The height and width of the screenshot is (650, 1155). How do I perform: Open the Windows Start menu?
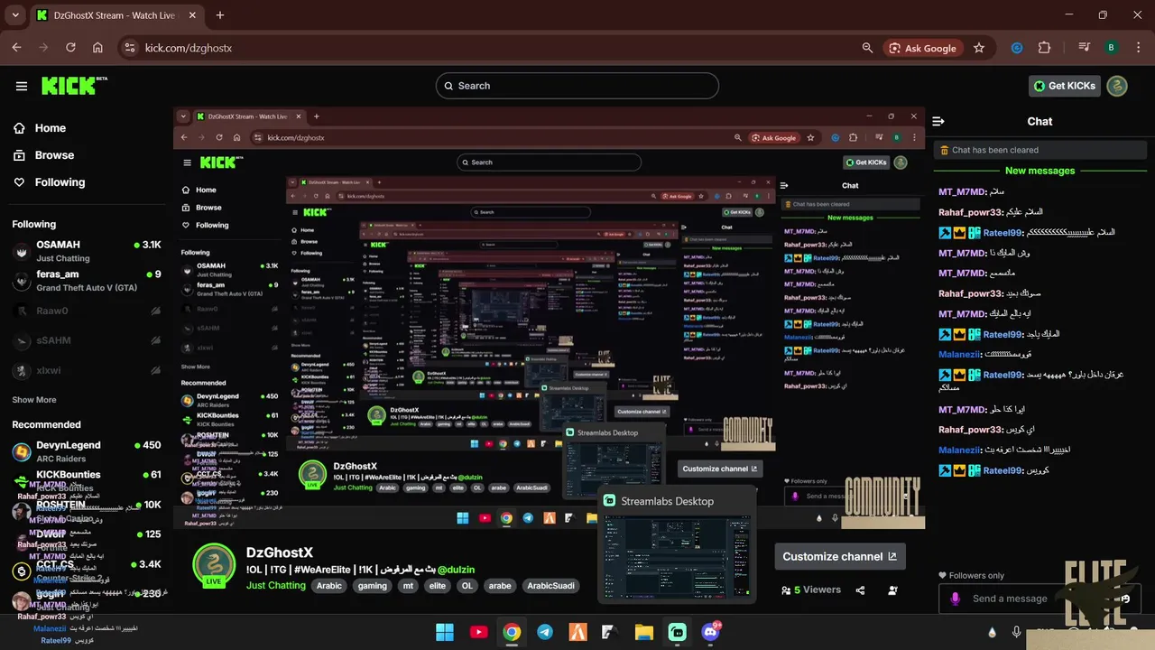tap(445, 632)
